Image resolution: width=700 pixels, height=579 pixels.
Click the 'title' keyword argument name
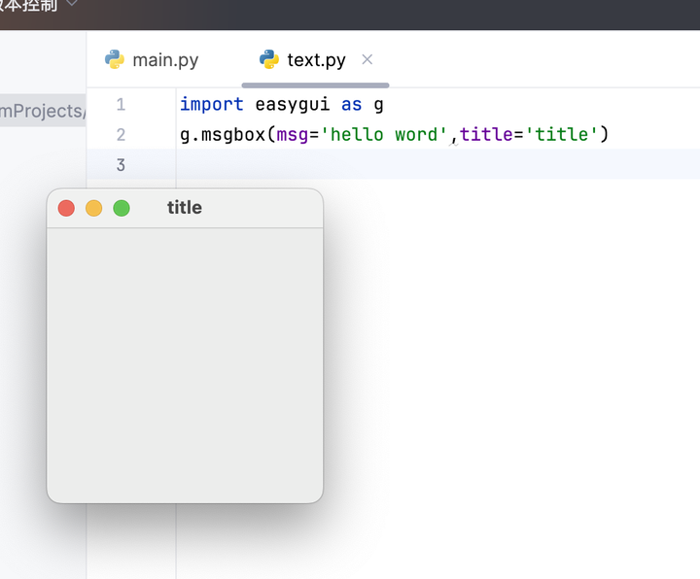pyautogui.click(x=486, y=134)
